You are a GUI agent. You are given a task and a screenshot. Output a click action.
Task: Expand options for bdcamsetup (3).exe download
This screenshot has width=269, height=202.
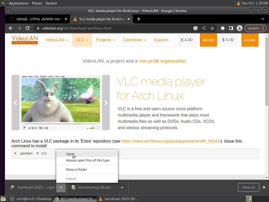coord(122,187)
